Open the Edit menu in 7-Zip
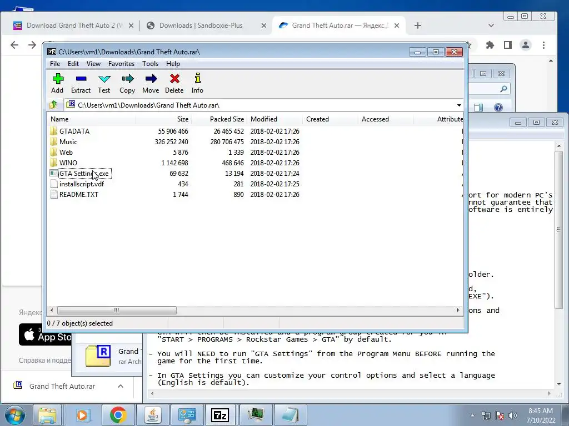Screen dimensions: 569x426 pos(73,64)
